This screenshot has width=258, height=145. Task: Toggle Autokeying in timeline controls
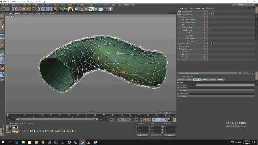click(146, 120)
